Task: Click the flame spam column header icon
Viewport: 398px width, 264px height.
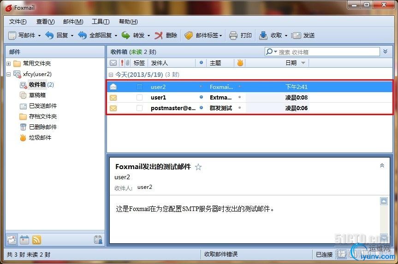Action: [240, 63]
